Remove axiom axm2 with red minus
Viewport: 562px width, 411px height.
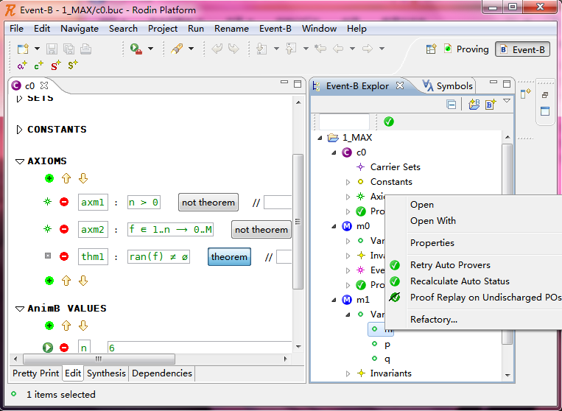(64, 229)
